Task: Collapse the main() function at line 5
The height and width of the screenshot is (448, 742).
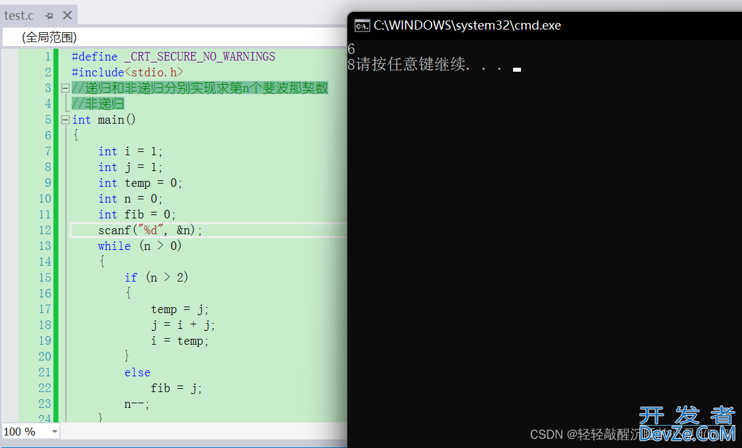Action: click(65, 120)
